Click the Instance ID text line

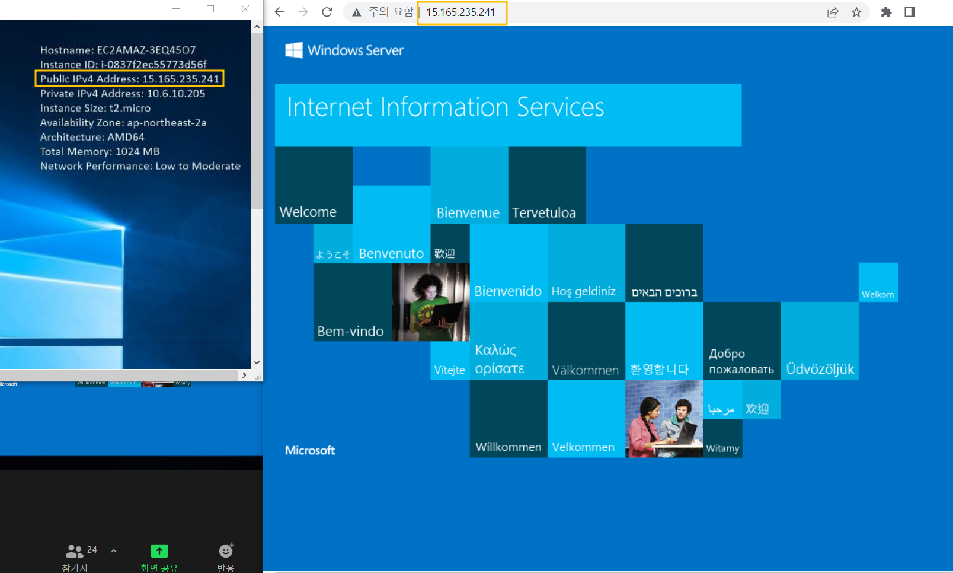click(x=123, y=64)
